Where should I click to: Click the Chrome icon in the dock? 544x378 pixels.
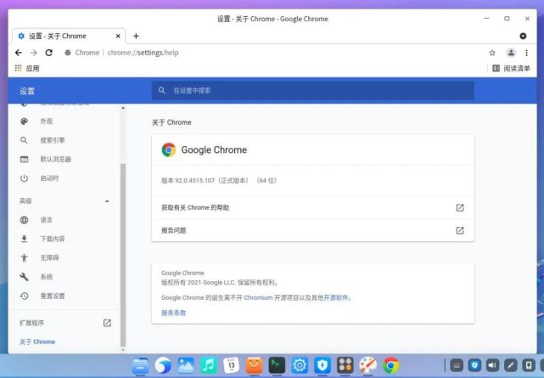point(390,365)
